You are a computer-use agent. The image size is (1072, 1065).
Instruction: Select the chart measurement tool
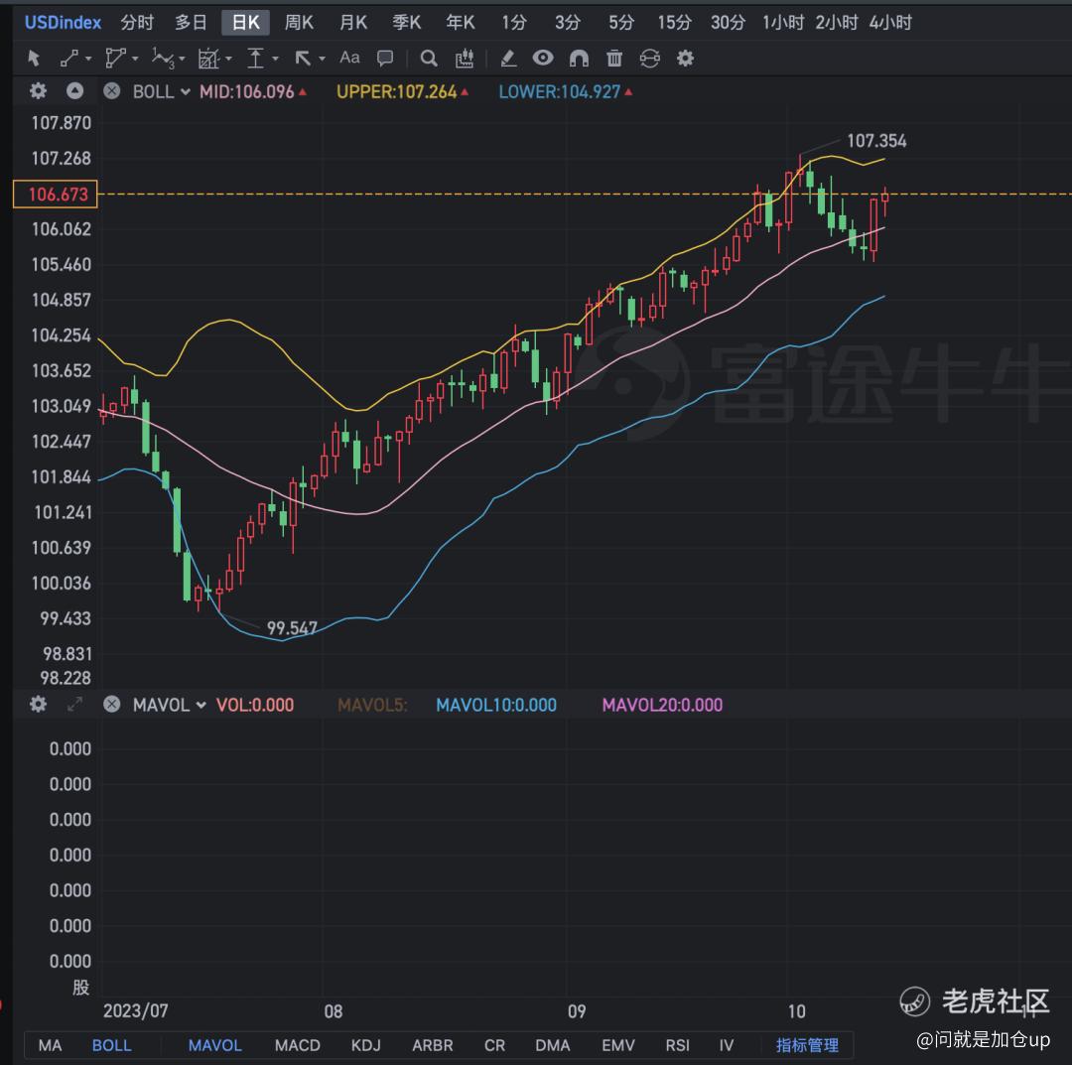207,59
